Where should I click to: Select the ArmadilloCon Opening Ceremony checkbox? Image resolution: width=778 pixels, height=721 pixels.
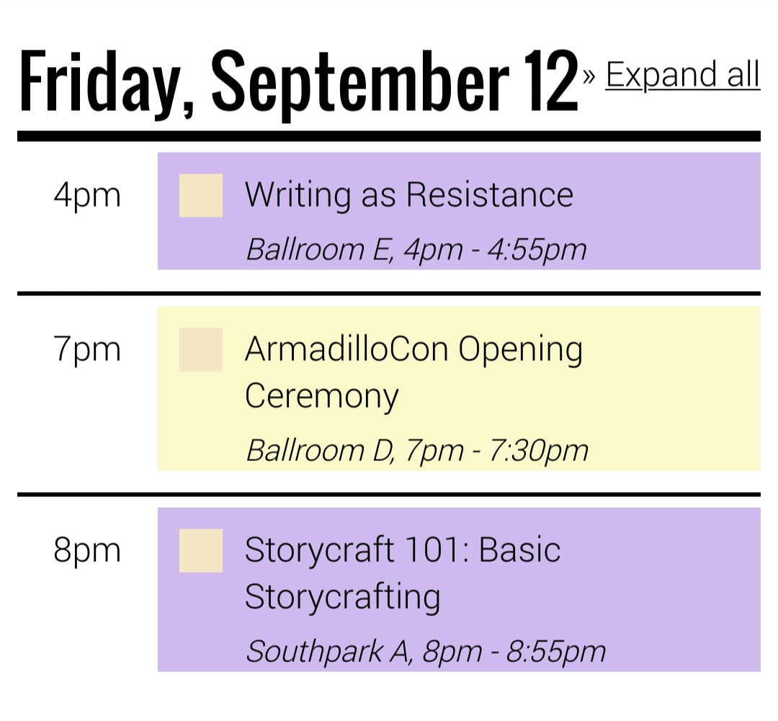201,350
